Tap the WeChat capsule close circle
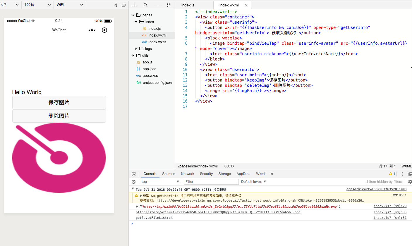Screen dimensions: 412x246 coord(104,30)
